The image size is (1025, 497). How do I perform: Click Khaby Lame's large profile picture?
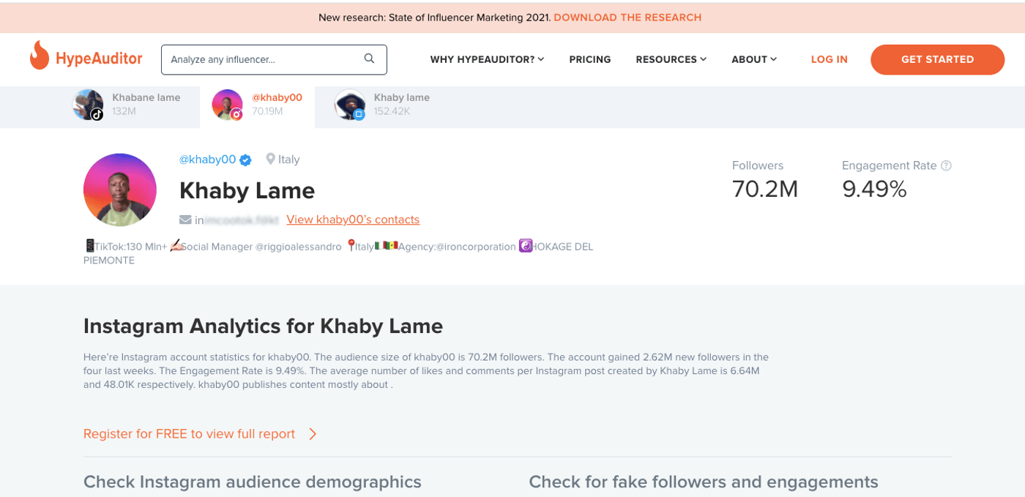click(120, 190)
